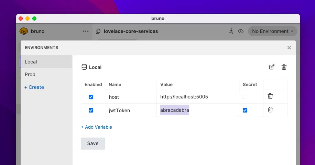Click the Bruno dog logo icon
The height and width of the screenshot is (165, 315).
pyautogui.click(x=24, y=31)
